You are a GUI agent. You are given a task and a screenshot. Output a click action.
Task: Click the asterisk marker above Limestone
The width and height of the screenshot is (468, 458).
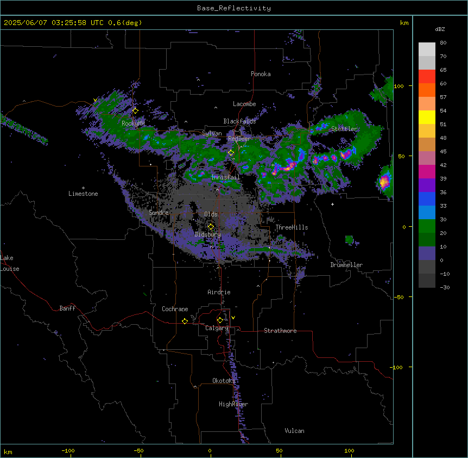point(83,188)
